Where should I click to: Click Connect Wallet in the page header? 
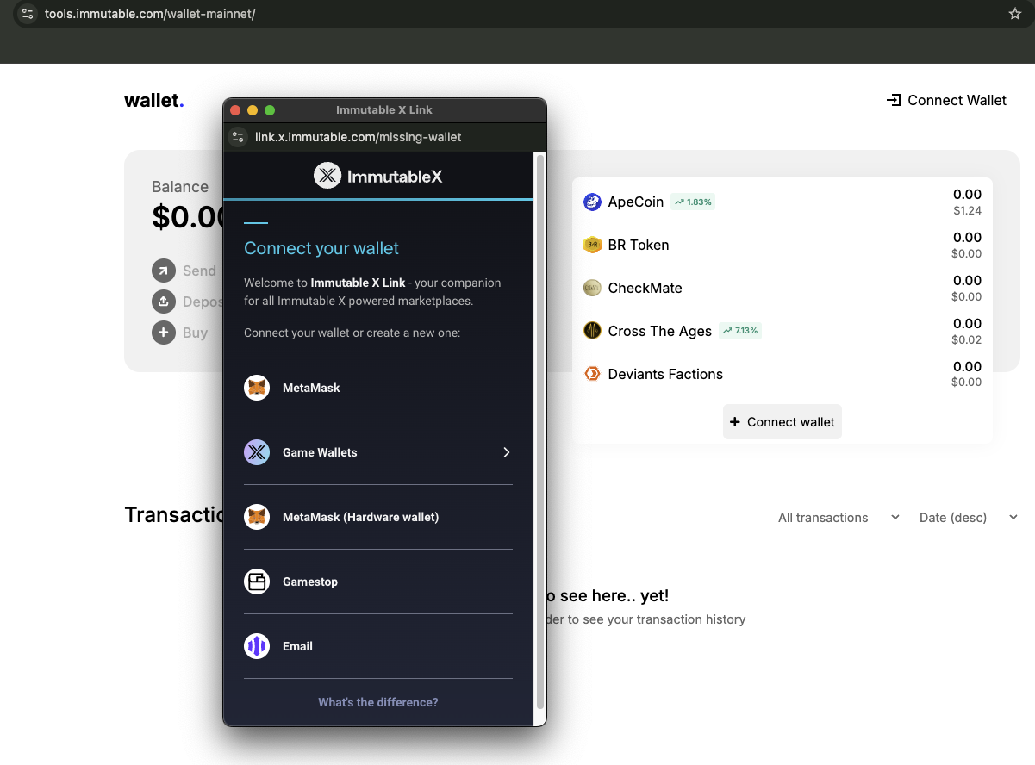(946, 101)
